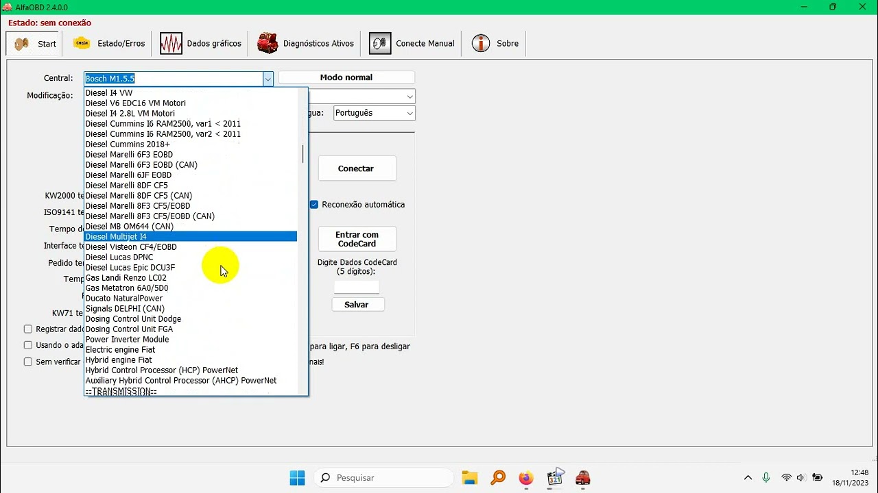
Task: Select Diesel Cummins I6 RAM2500 var2
Action: coord(191,134)
